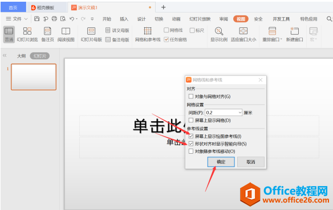Toggle 屏幕上显示绘图参考线(I) checkbox
333x210 pixels.
(x=191, y=136)
